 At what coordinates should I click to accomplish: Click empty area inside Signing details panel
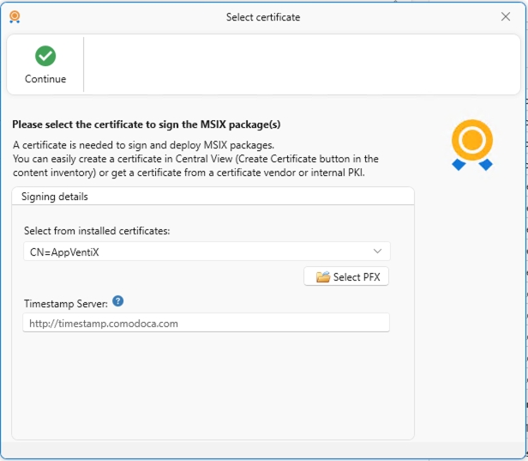pyautogui.click(x=213, y=386)
